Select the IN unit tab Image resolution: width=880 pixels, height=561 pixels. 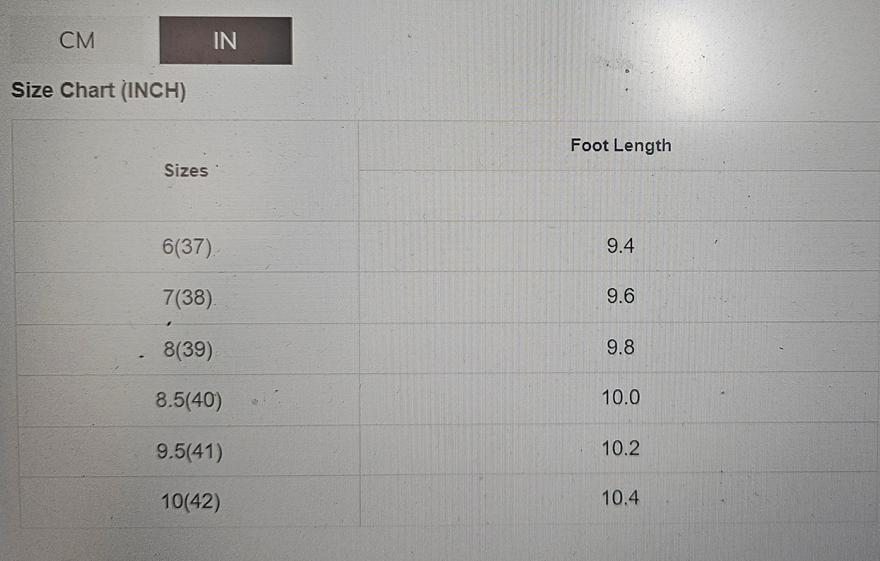(226, 41)
